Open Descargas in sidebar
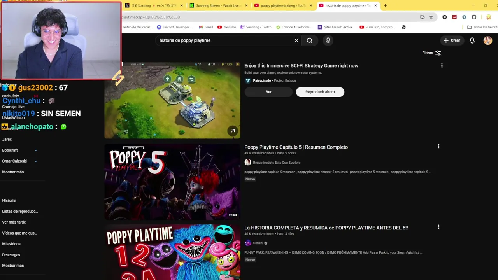The width and height of the screenshot is (498, 280). coord(11,255)
